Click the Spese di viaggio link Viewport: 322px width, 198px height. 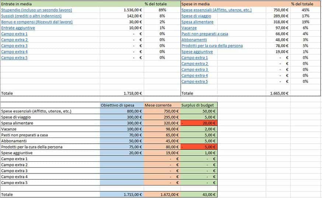tap(196, 16)
